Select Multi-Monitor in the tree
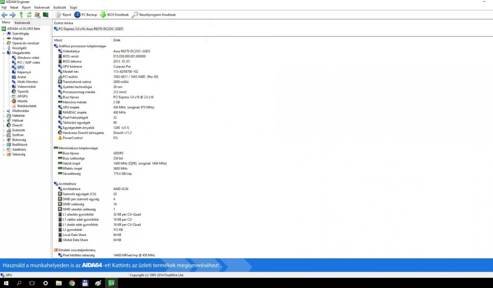The height and width of the screenshot is (288, 493). [x=28, y=82]
